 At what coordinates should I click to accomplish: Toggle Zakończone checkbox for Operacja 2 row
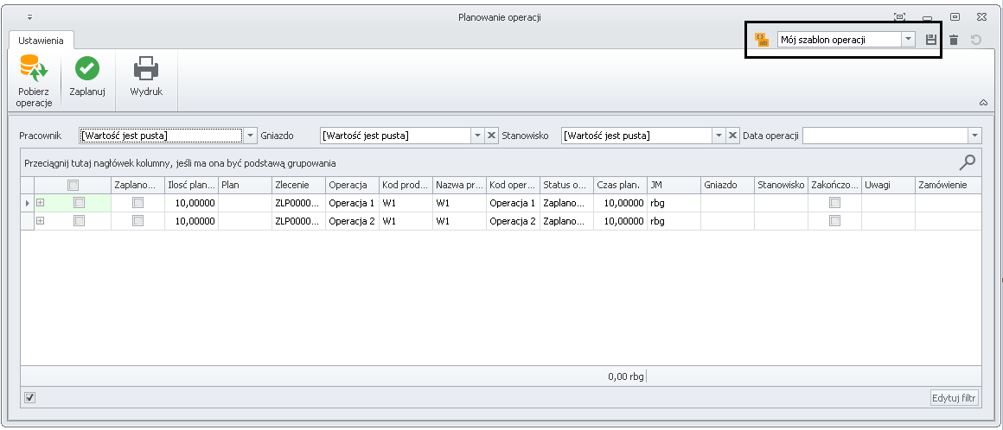coord(834,221)
